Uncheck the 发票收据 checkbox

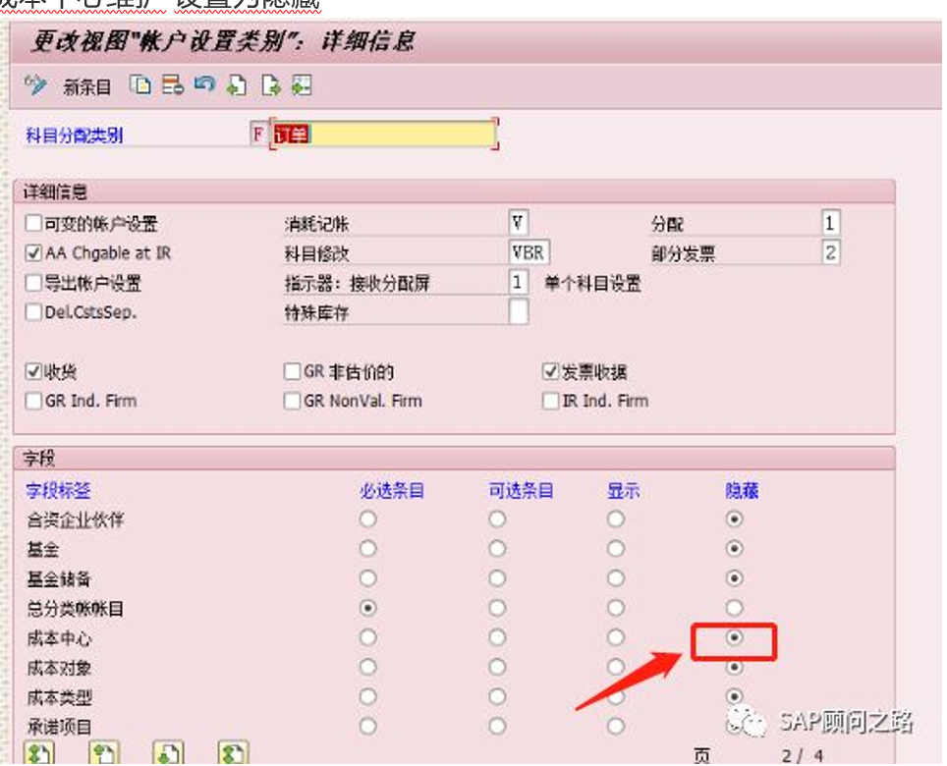(548, 371)
